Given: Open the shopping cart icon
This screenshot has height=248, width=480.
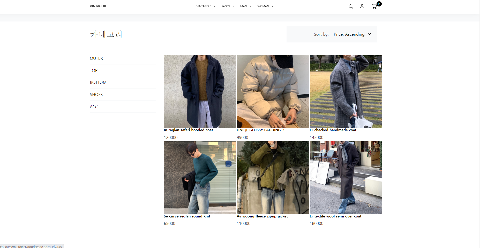Looking at the screenshot, I should pos(374,6).
